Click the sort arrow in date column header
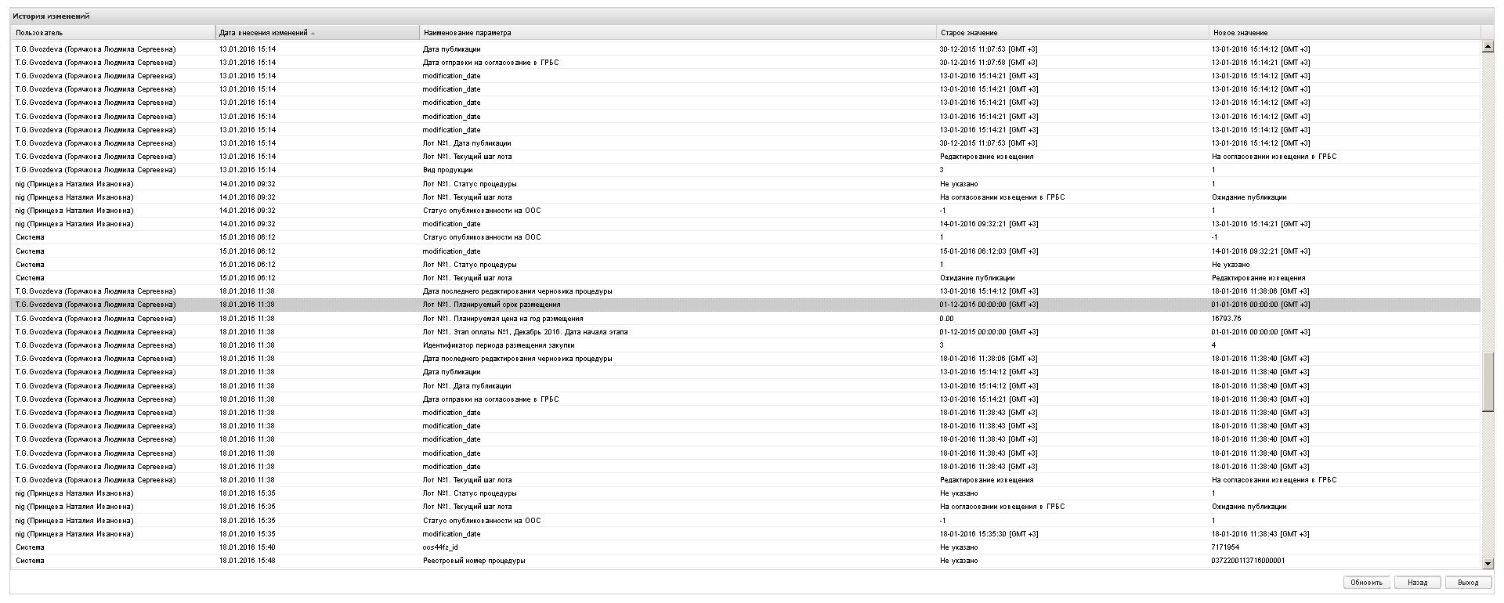Image resolution: width=1504 pixels, height=603 pixels. [x=313, y=34]
